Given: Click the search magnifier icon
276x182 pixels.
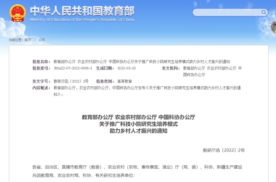Looking at the screenshot, I should 264,12.
